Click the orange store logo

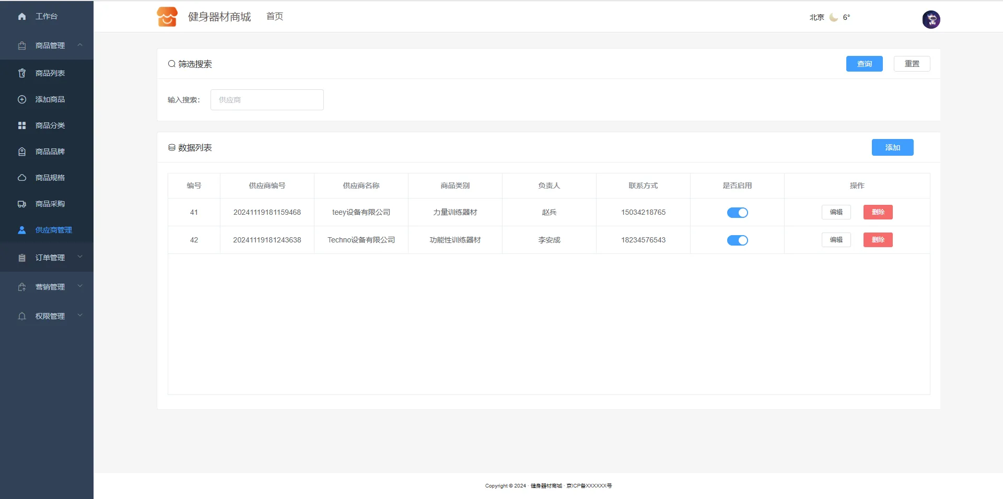[x=167, y=17]
